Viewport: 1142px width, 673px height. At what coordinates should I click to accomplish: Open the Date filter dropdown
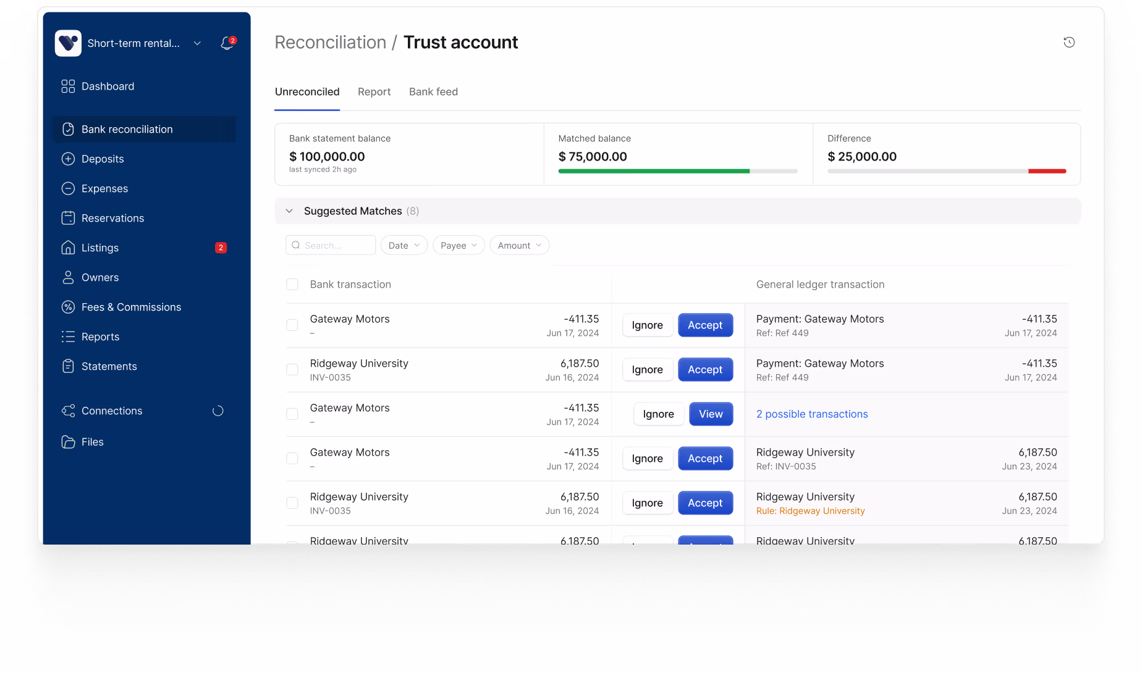point(403,245)
